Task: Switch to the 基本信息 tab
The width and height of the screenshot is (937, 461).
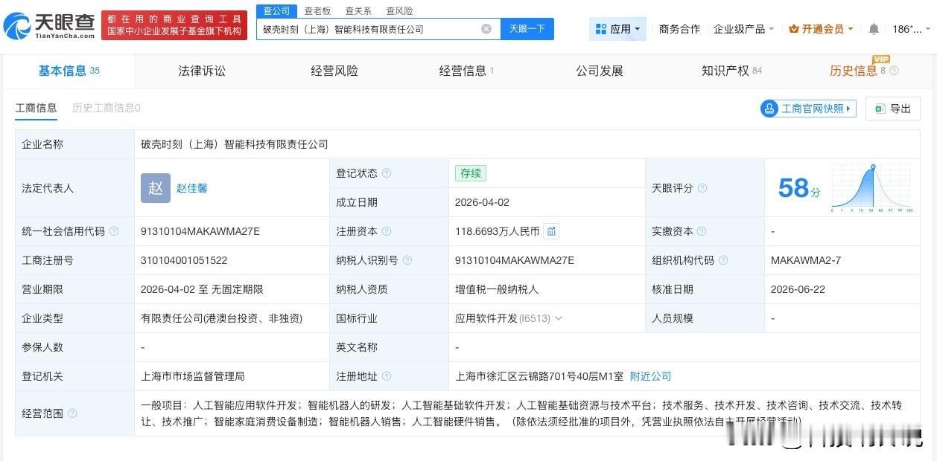Action: pos(69,71)
